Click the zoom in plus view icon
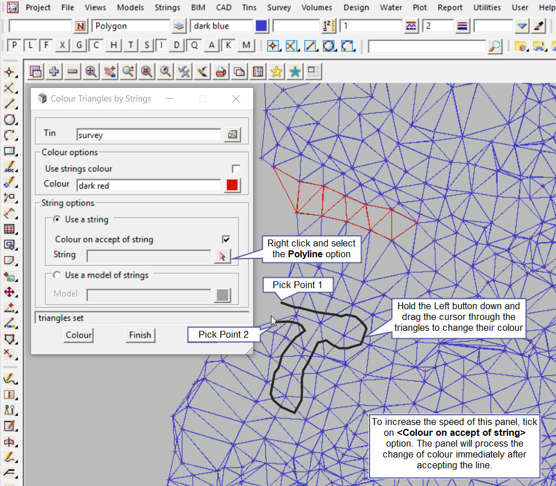The height and width of the screenshot is (486, 556). 54,71
